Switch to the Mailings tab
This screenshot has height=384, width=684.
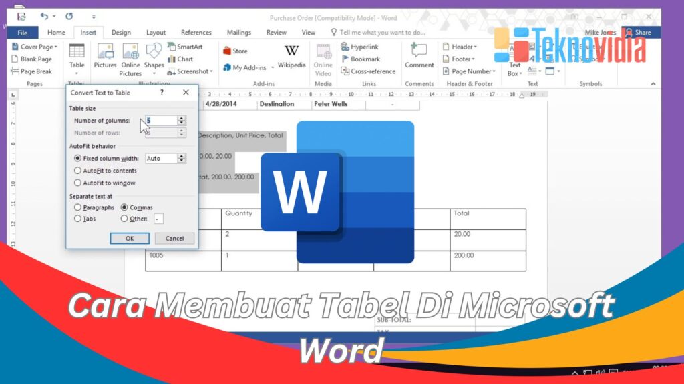(238, 31)
